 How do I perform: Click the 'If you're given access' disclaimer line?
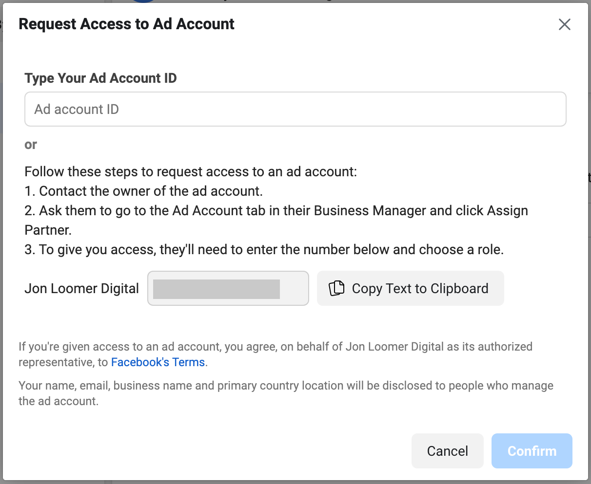coord(276,347)
